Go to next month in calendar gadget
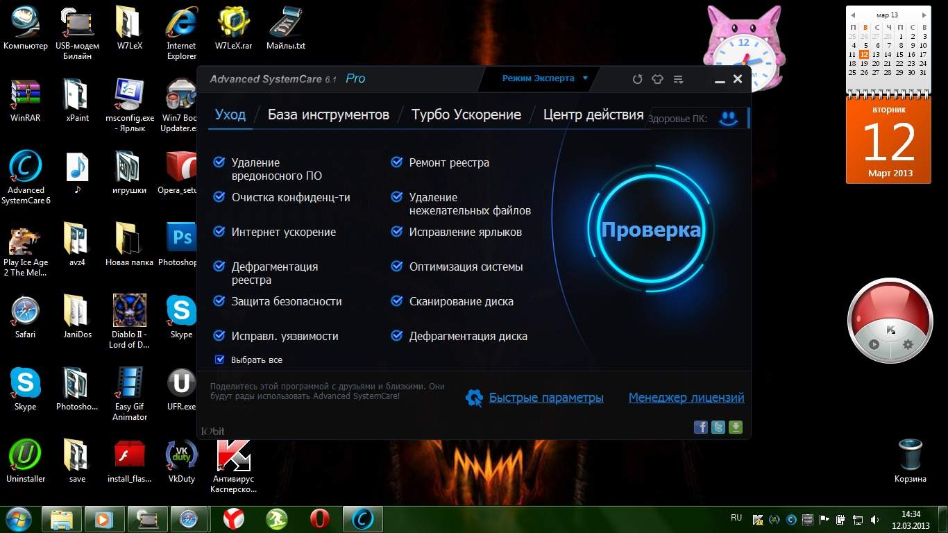Viewport: 948px width, 533px height. point(924,15)
